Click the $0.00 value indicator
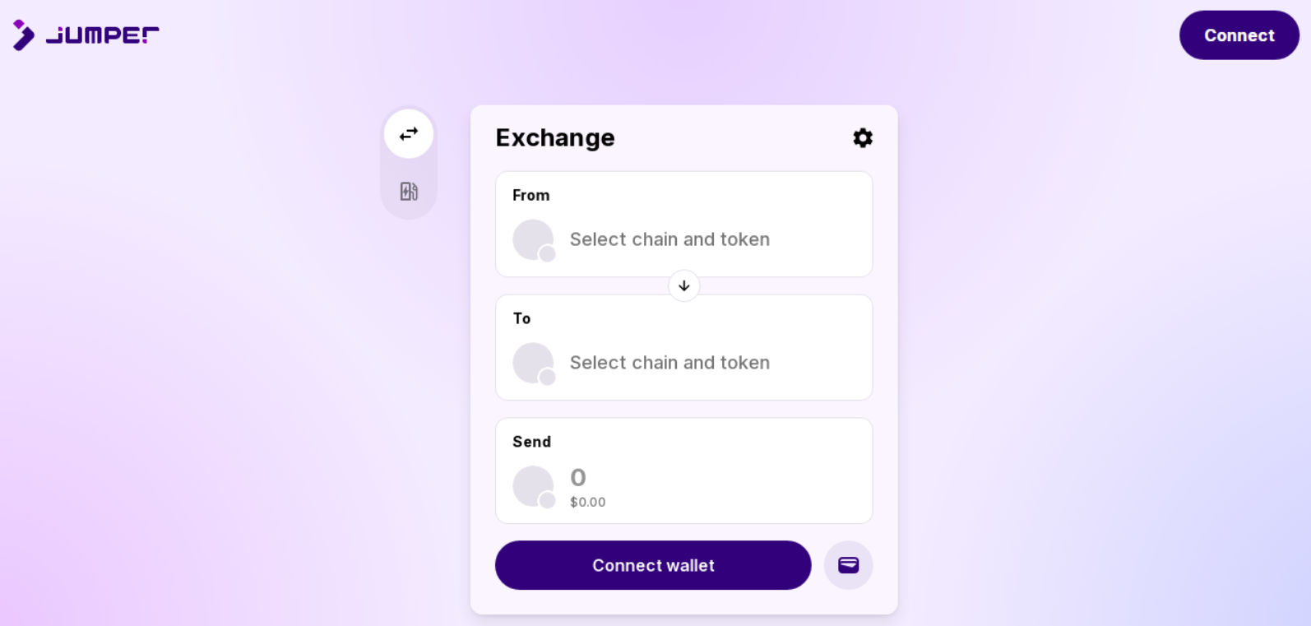The image size is (1311, 626). pyautogui.click(x=587, y=502)
